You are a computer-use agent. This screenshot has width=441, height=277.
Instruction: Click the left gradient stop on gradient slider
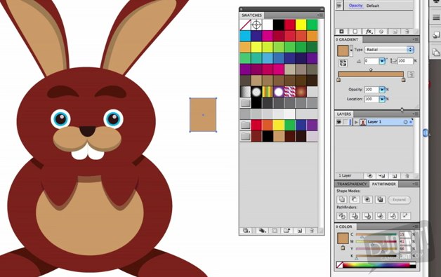click(338, 80)
